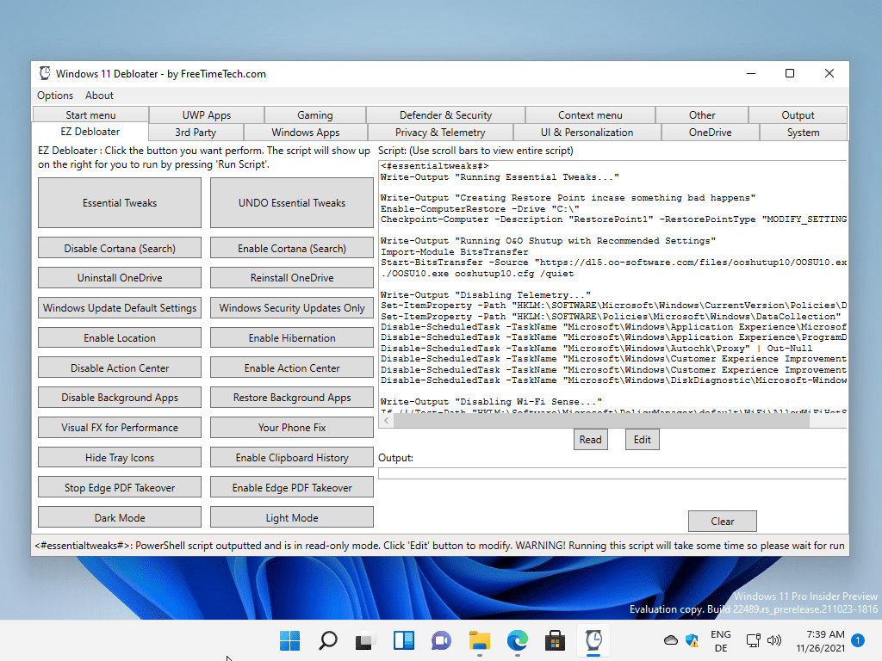This screenshot has height=661, width=882.
Task: Switch to the Privacy & Telemetry tab
Action: (440, 132)
